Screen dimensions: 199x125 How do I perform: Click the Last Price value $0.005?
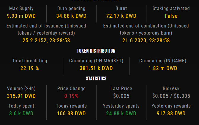coord(121,96)
